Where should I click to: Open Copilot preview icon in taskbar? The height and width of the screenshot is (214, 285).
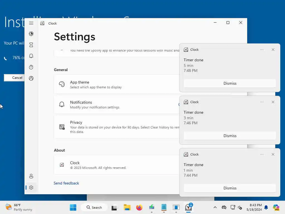276,207
